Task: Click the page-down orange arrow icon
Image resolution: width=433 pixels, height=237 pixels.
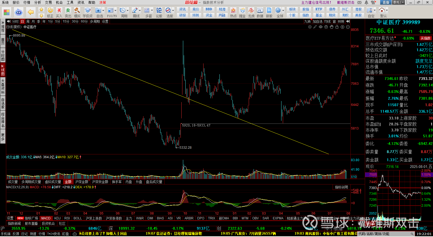Action: pos(41,16)
